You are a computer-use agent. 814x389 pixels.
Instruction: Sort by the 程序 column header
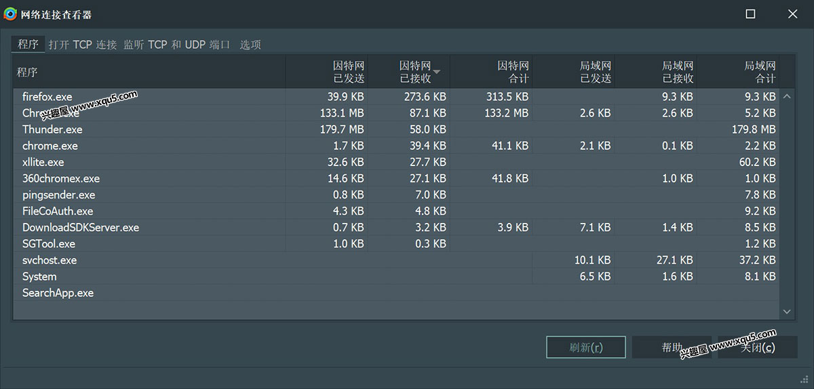pos(149,72)
